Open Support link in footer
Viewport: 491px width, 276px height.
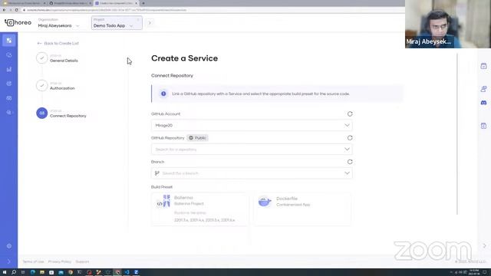coord(82,261)
